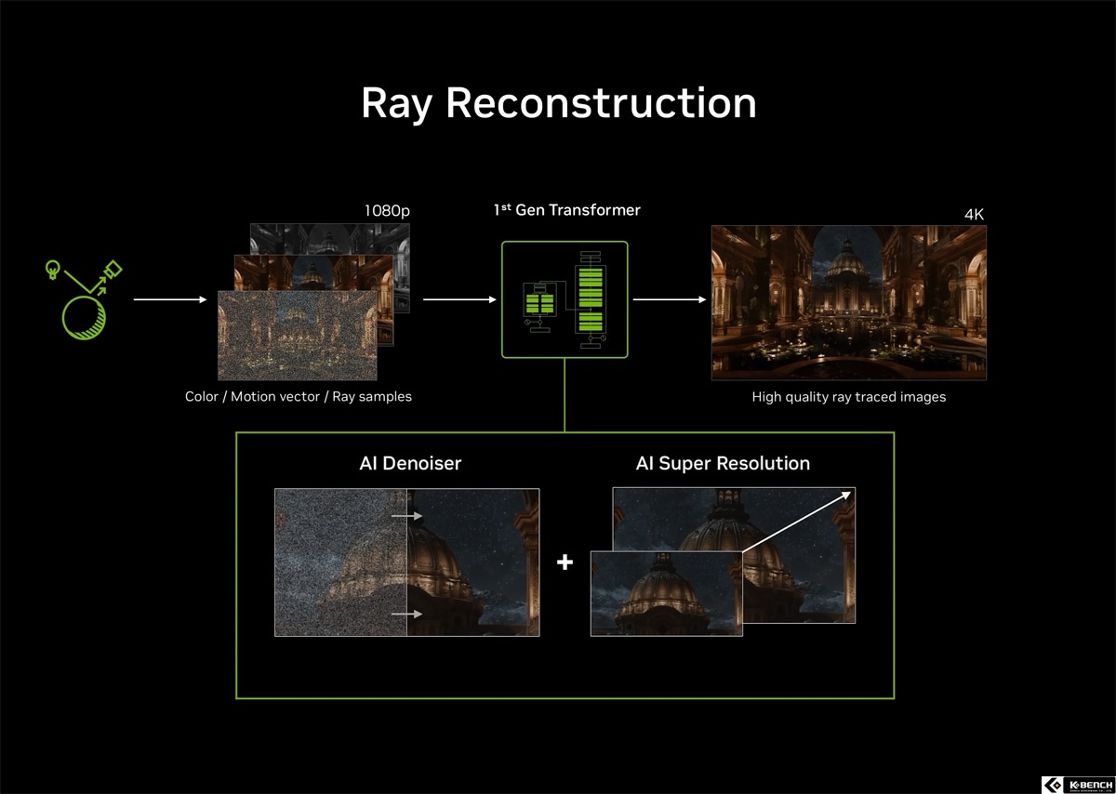Viewport: 1116px width, 794px height.
Task: Click the 1st Gen Transformer label
Action: [566, 210]
